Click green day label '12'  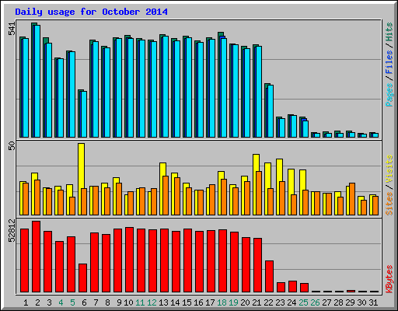[152, 302]
